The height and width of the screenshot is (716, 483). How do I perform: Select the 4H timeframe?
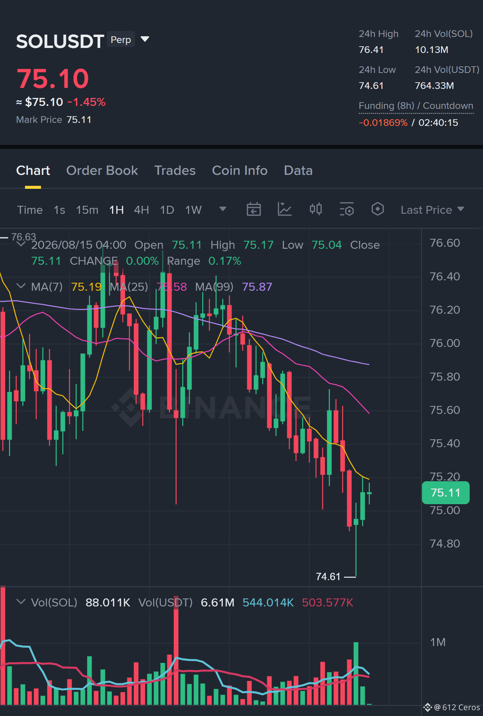[142, 210]
